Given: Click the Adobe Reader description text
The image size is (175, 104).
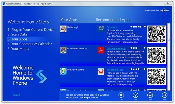Looking at the screenshot, I should coord(126,57).
